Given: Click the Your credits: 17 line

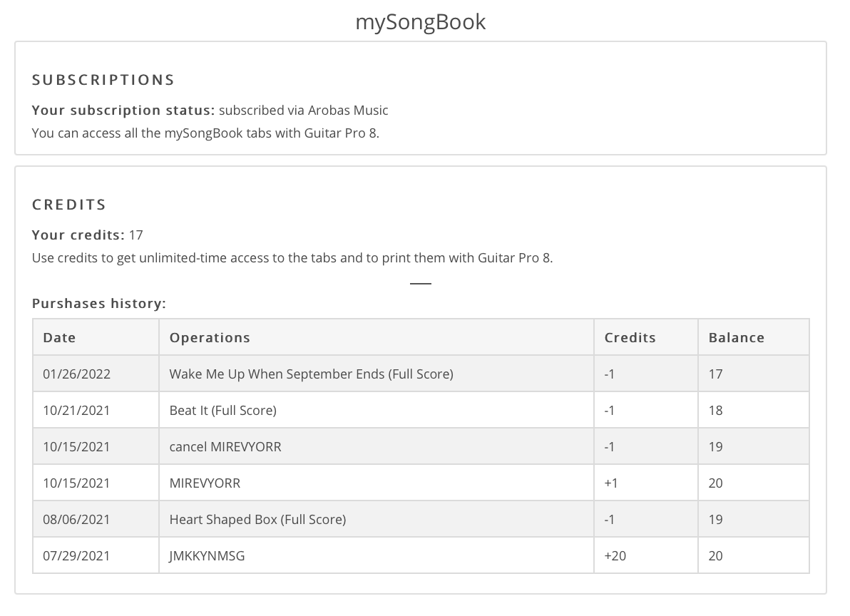Looking at the screenshot, I should point(87,235).
